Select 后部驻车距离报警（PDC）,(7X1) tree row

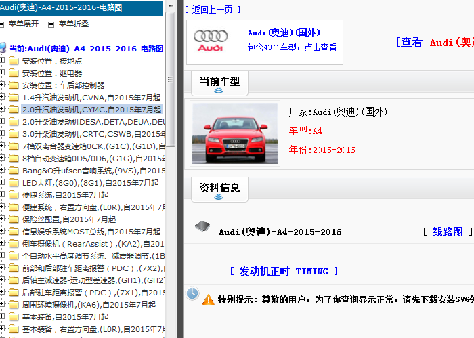(93, 293)
